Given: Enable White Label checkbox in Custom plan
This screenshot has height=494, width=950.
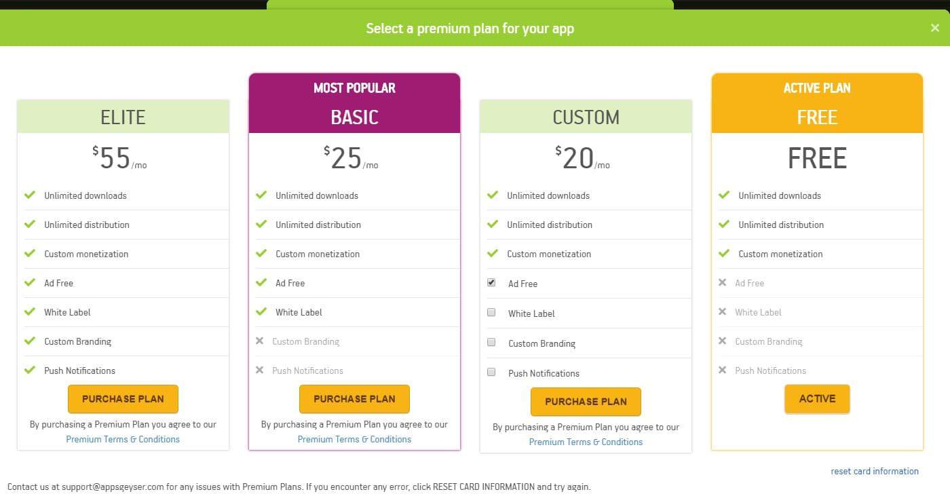Looking at the screenshot, I should pos(491,313).
